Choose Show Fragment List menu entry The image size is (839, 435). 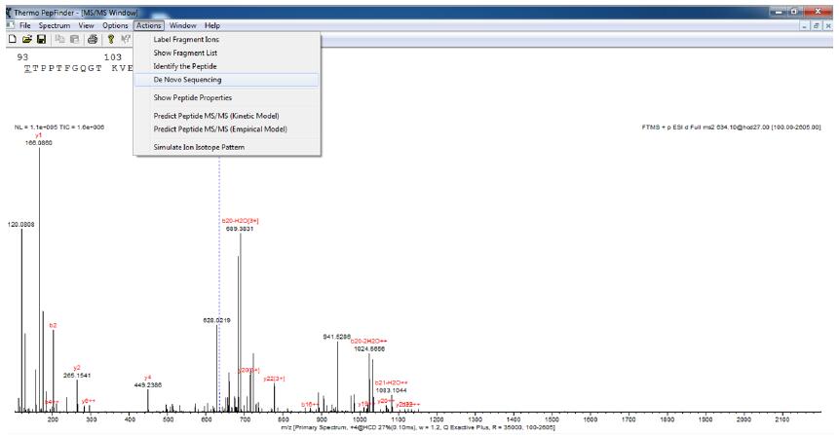click(185, 52)
